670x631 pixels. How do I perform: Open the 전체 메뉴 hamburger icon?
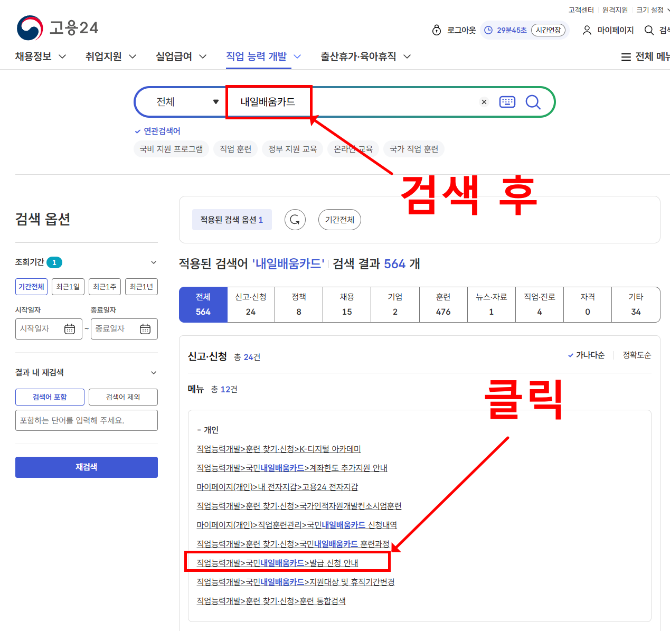[626, 56]
